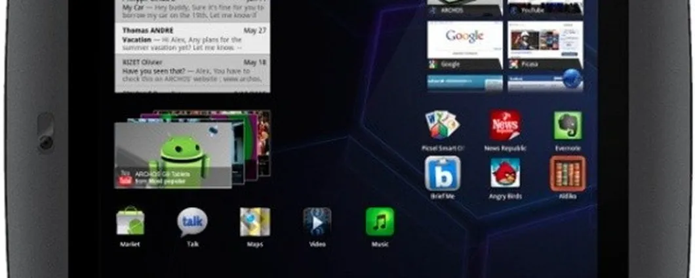Launch the News Republic app
The height and width of the screenshot is (278, 695).
[506, 125]
